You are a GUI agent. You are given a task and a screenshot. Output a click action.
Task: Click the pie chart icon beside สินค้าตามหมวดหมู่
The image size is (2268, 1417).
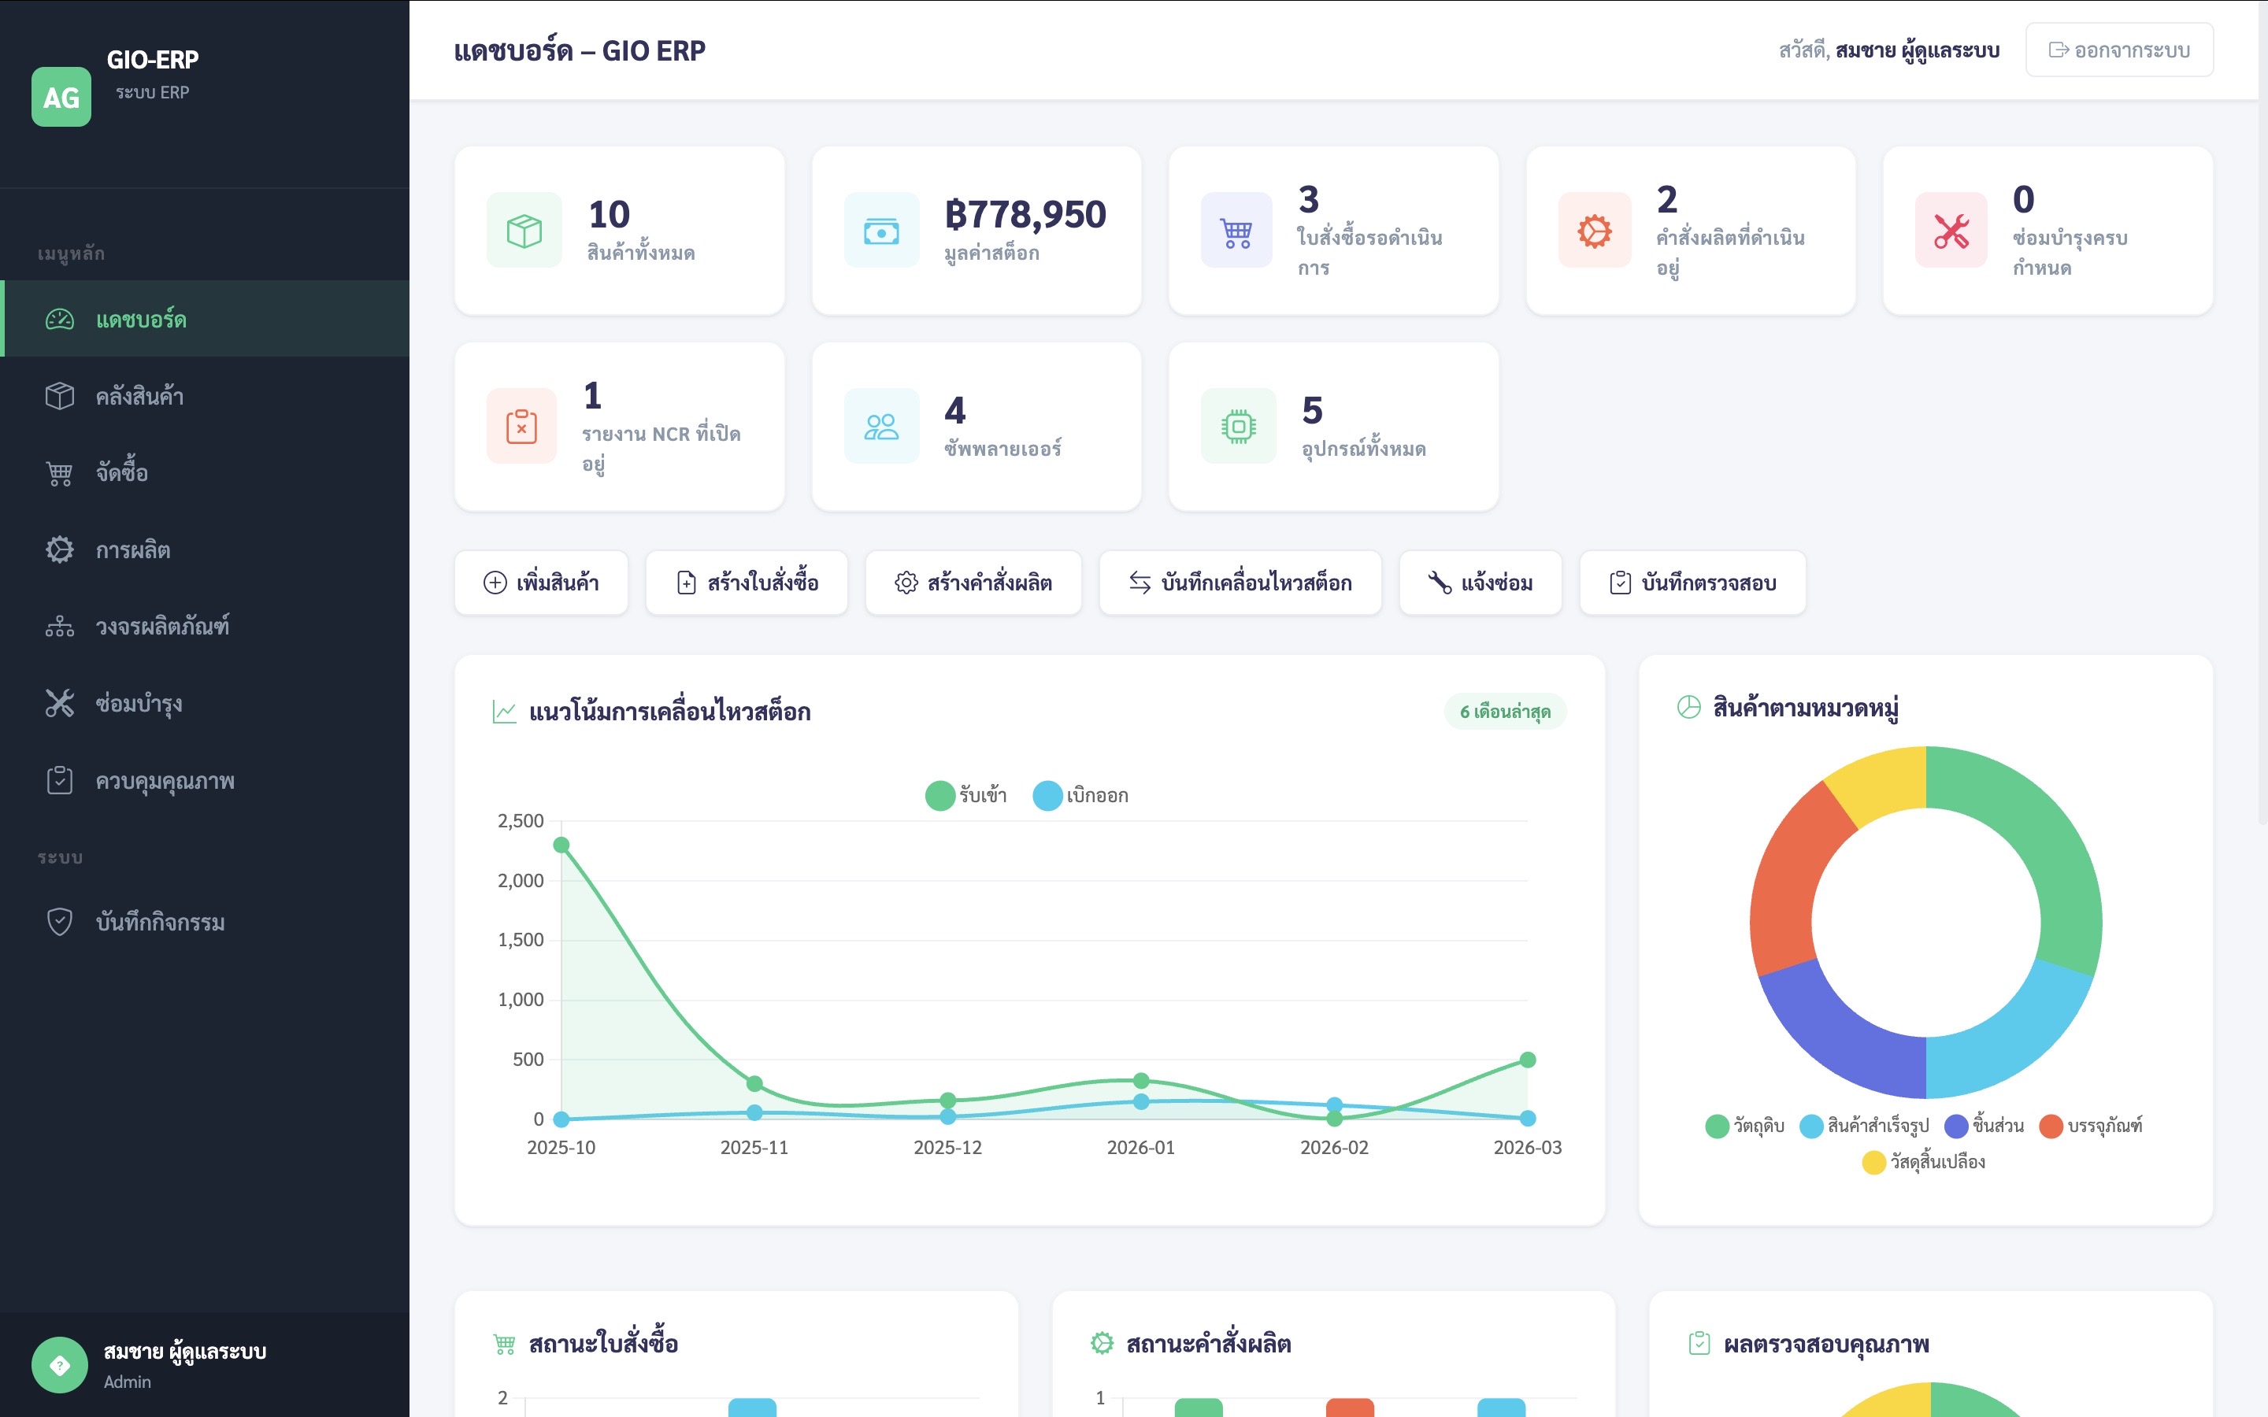pyautogui.click(x=1688, y=708)
